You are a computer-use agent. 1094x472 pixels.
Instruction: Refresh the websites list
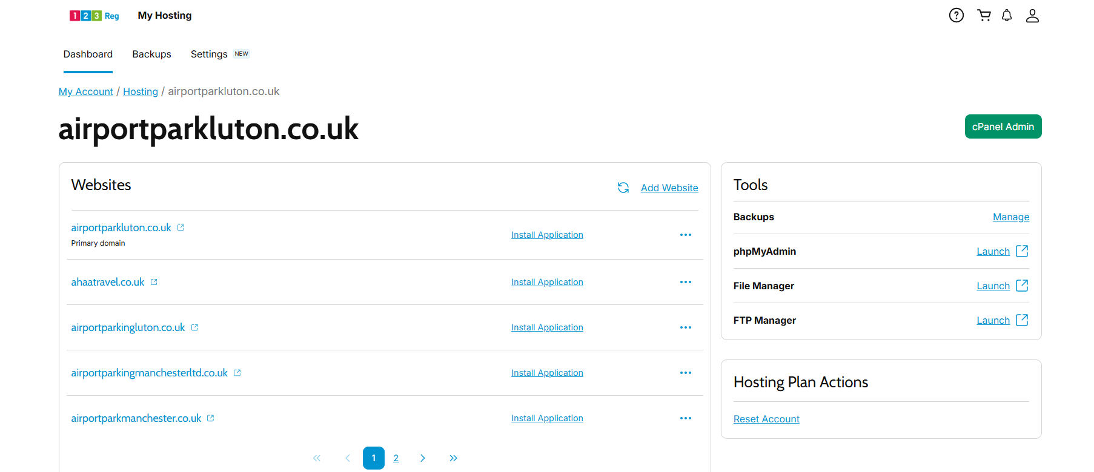623,188
